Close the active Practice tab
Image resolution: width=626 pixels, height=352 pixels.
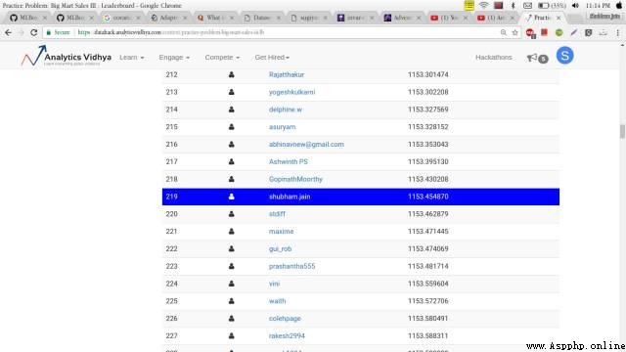pyautogui.click(x=559, y=18)
